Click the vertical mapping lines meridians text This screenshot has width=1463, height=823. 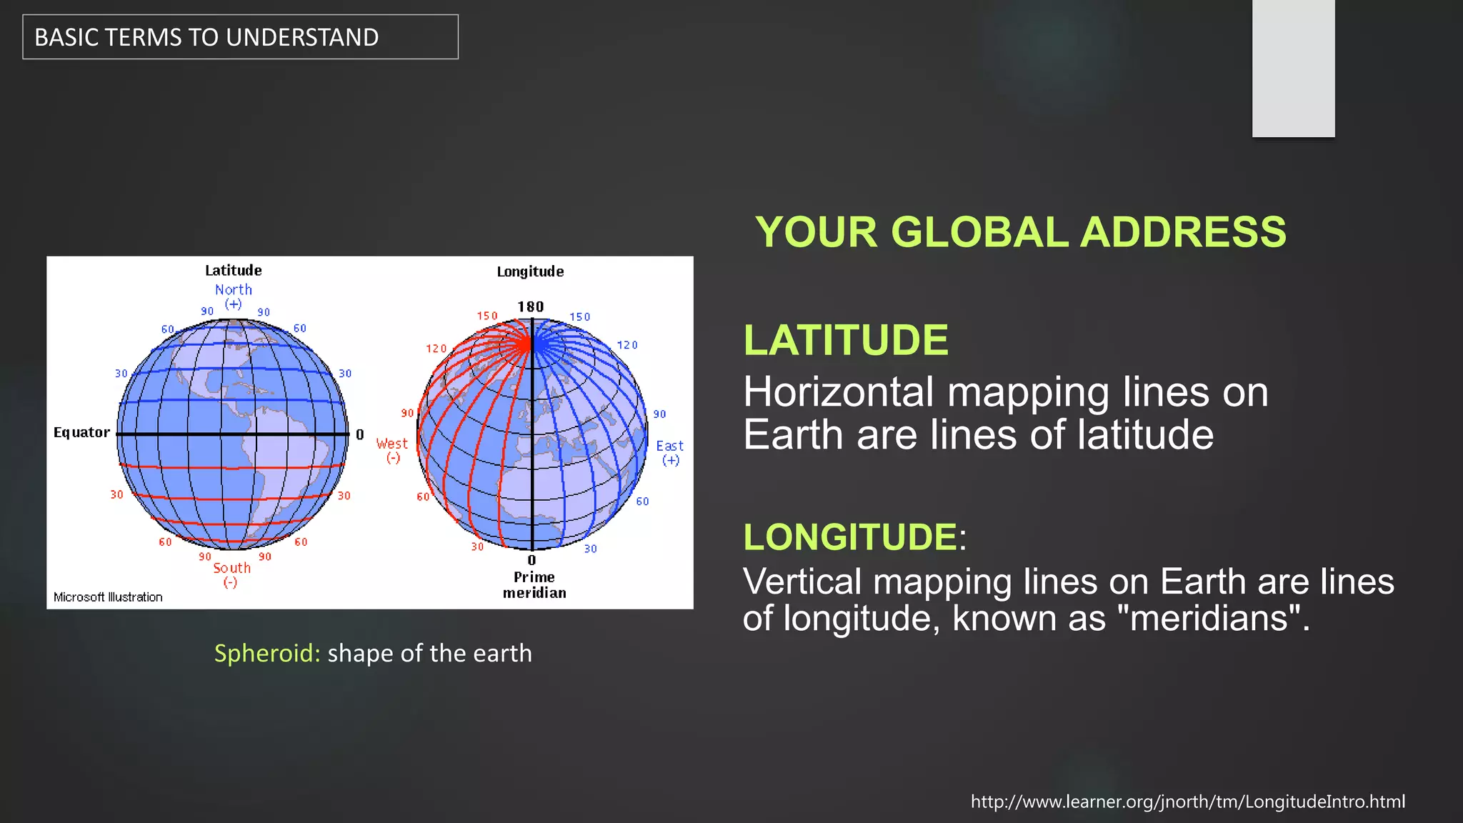point(1068,599)
